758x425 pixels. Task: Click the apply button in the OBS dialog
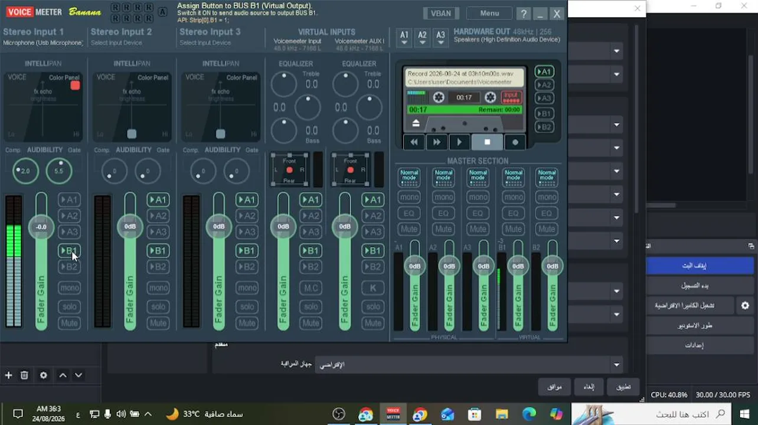pyautogui.click(x=623, y=387)
